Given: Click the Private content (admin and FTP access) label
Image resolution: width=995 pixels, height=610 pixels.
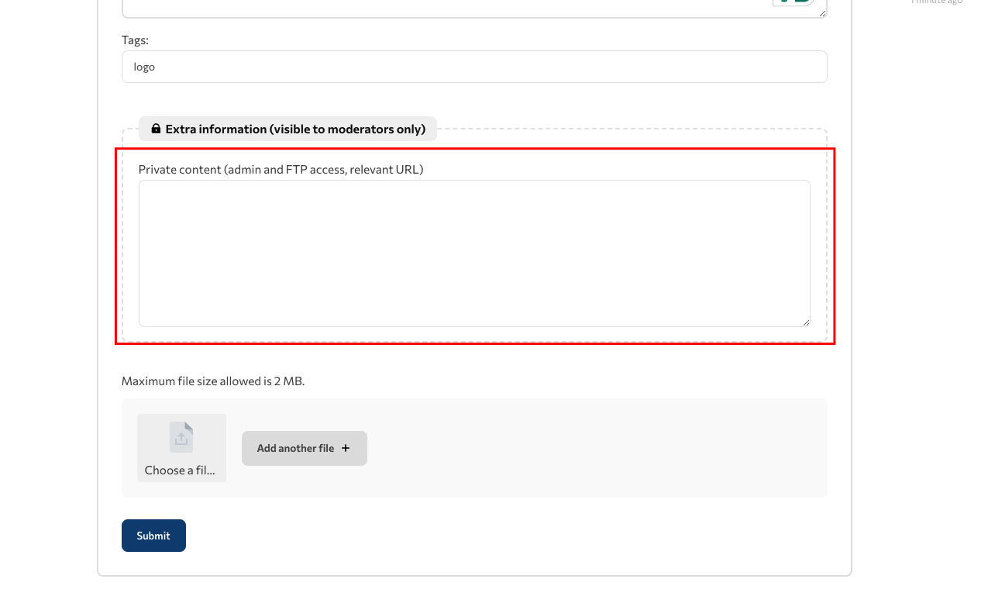Looking at the screenshot, I should coord(281,169).
